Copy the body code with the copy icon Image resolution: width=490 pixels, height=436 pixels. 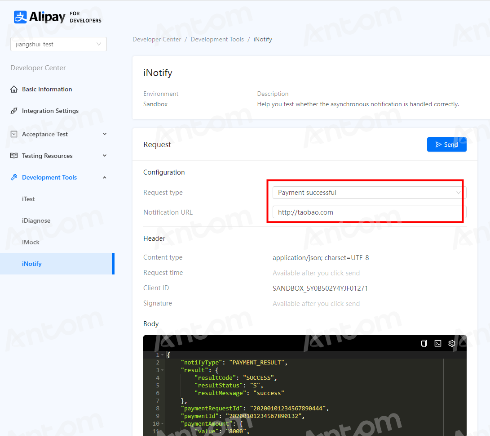tap(424, 343)
